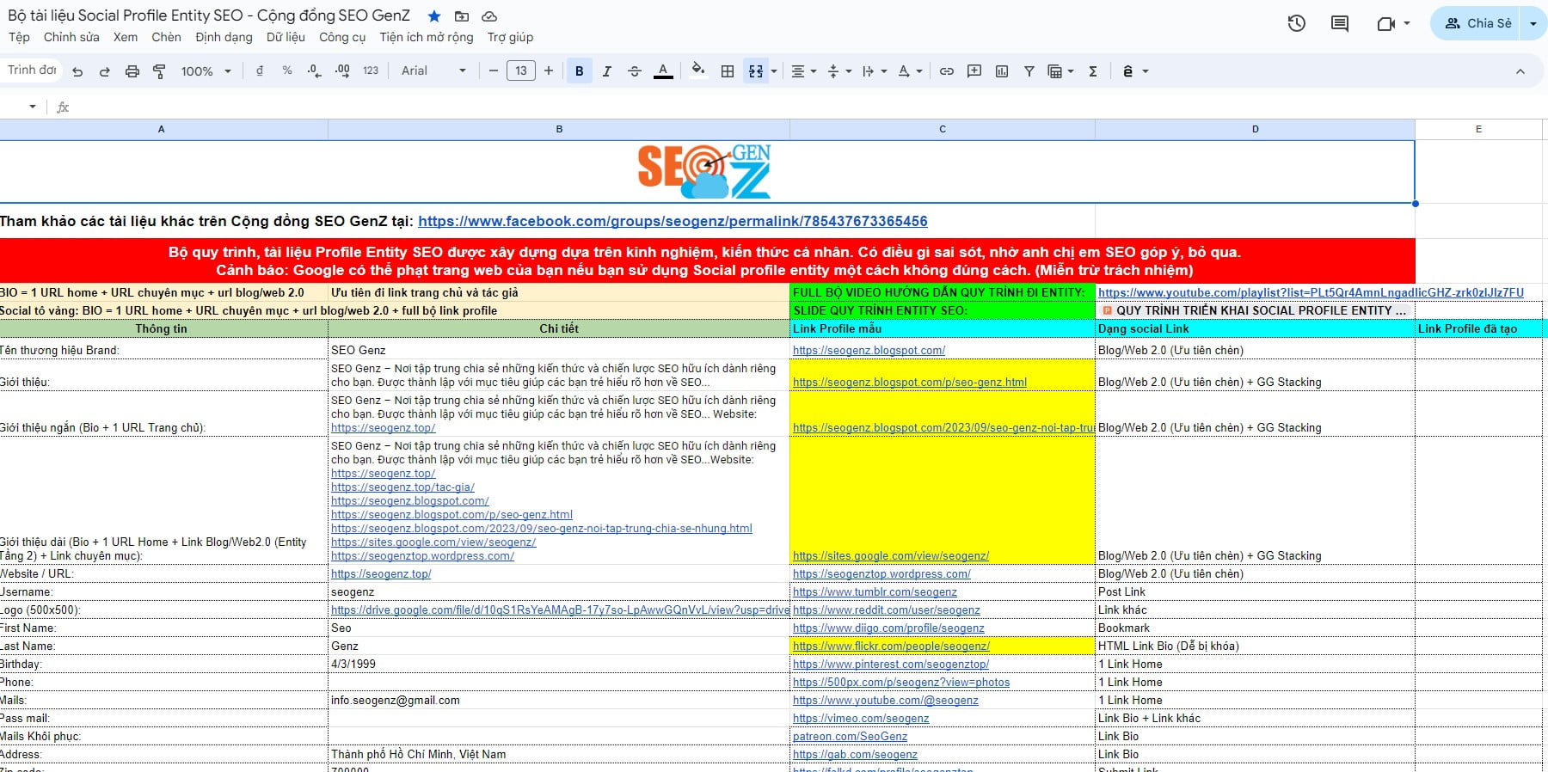
Task: Open the text color picker
Action: point(663,71)
